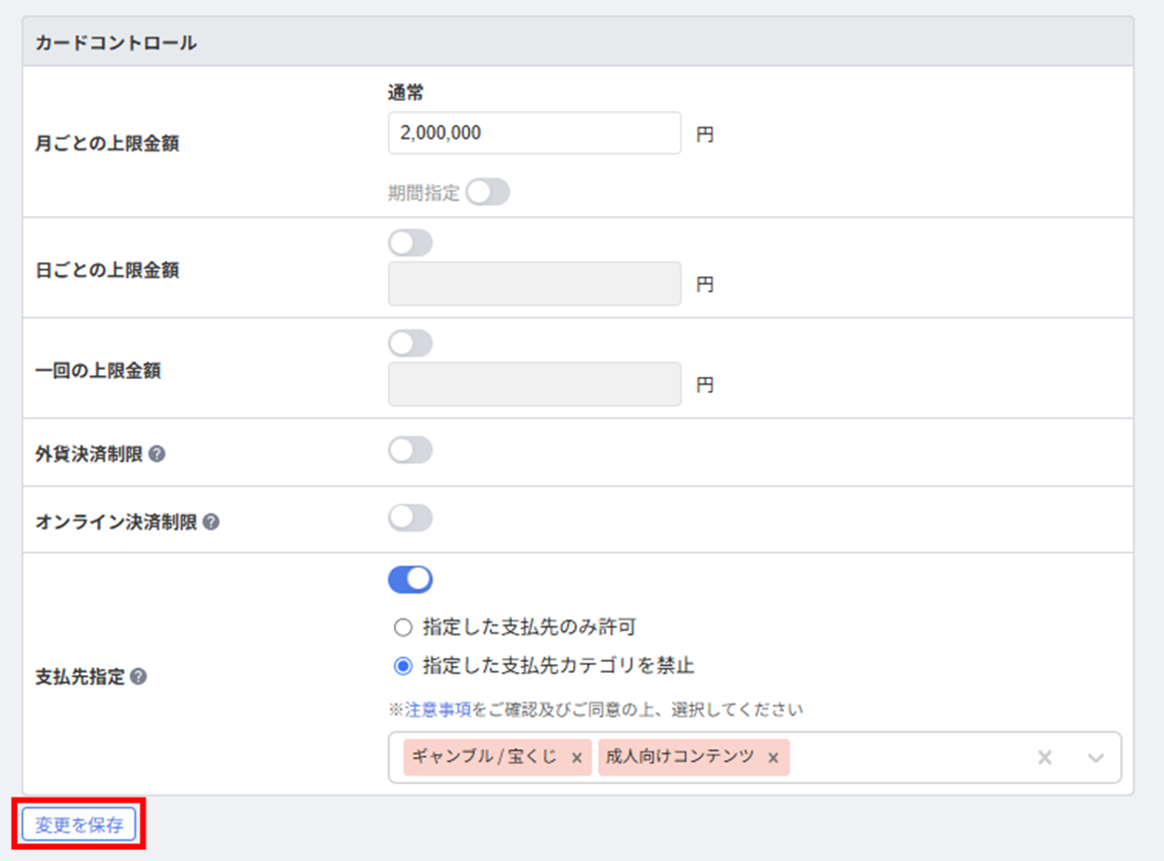
Task: Enable the 一回の上限金額 switch
Action: click(x=411, y=342)
